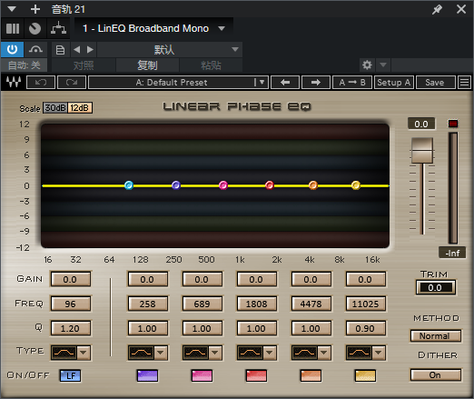
Task: Click the preset document icon
Action: [60, 50]
